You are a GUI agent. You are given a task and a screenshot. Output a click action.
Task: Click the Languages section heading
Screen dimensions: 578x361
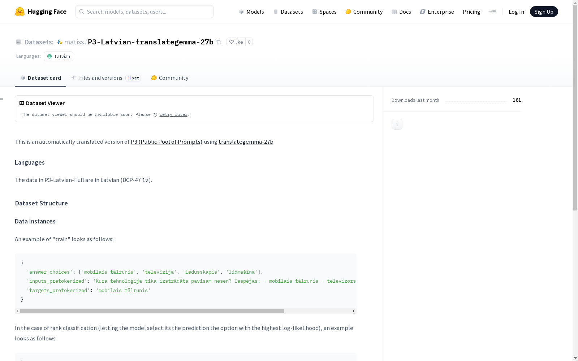point(30,162)
